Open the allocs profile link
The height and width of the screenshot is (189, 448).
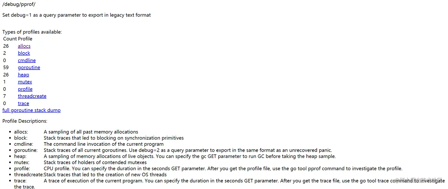(x=24, y=46)
